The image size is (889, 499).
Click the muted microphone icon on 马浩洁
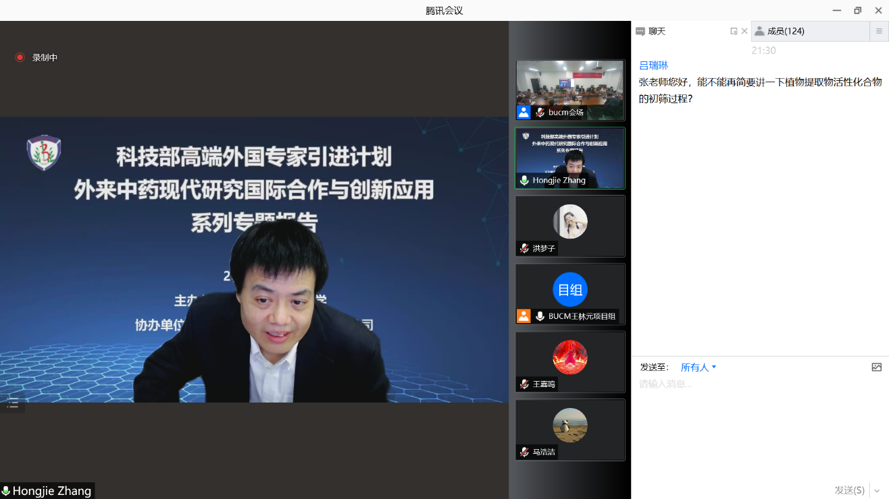[524, 452]
